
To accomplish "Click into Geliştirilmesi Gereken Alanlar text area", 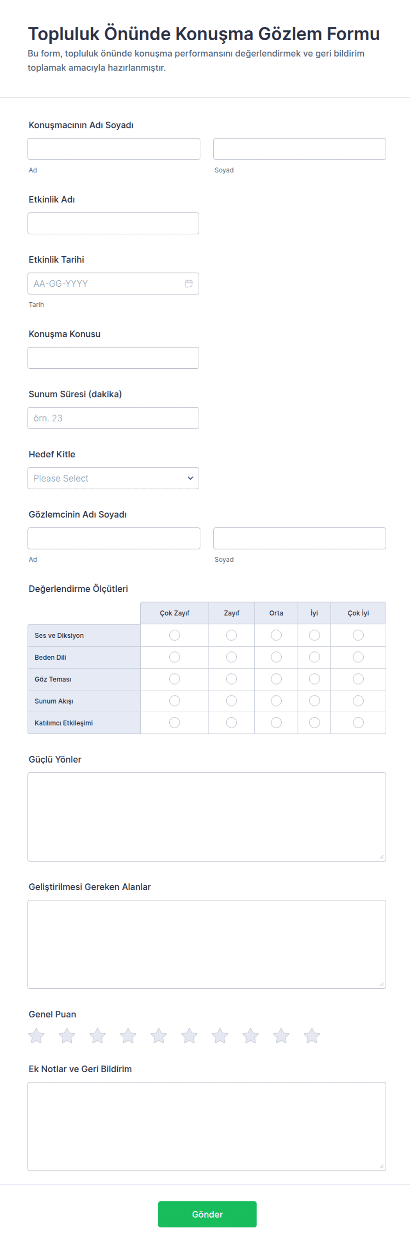I will pos(207,944).
